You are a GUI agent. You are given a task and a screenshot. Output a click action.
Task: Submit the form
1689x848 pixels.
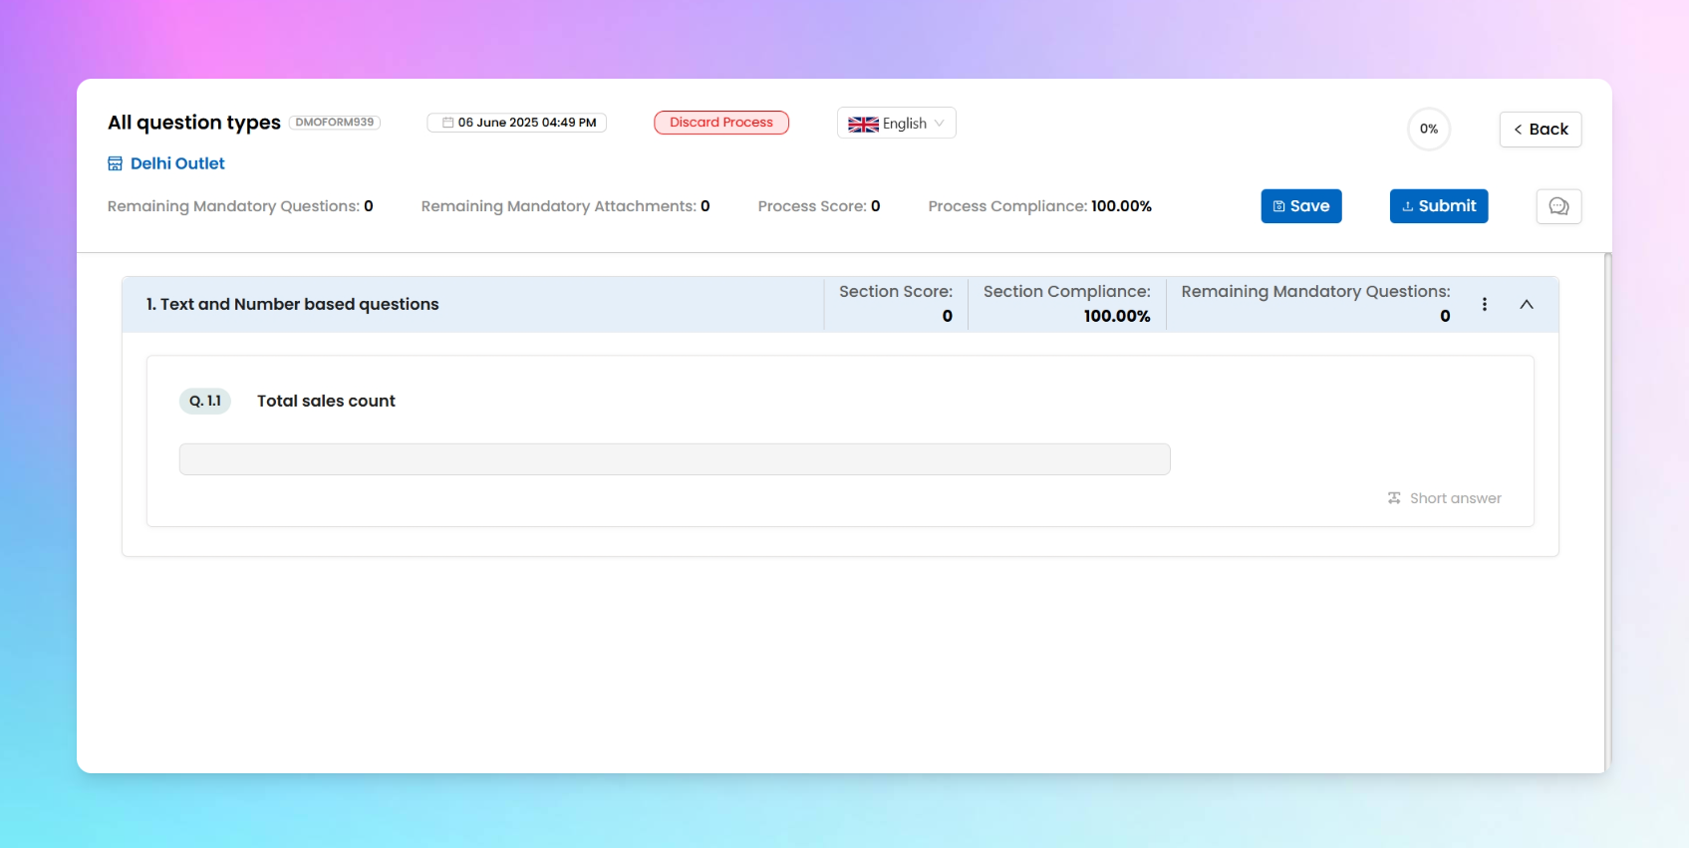pyautogui.click(x=1438, y=206)
